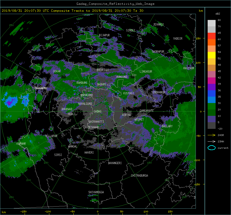Click the SINDGI city label

pyautogui.click(x=131, y=30)
